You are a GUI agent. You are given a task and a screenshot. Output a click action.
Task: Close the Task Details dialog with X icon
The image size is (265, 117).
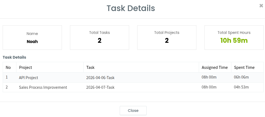(x=261, y=6)
